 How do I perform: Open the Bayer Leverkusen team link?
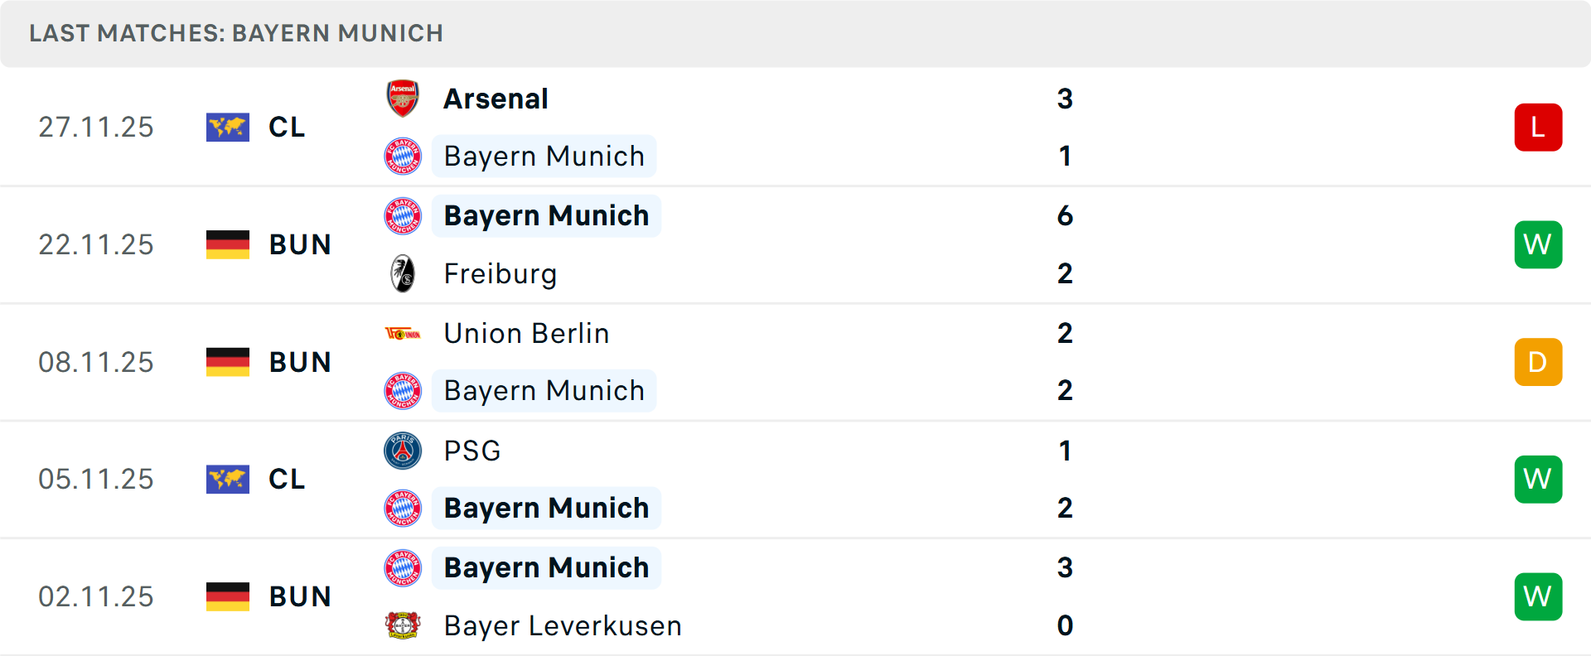[563, 625]
